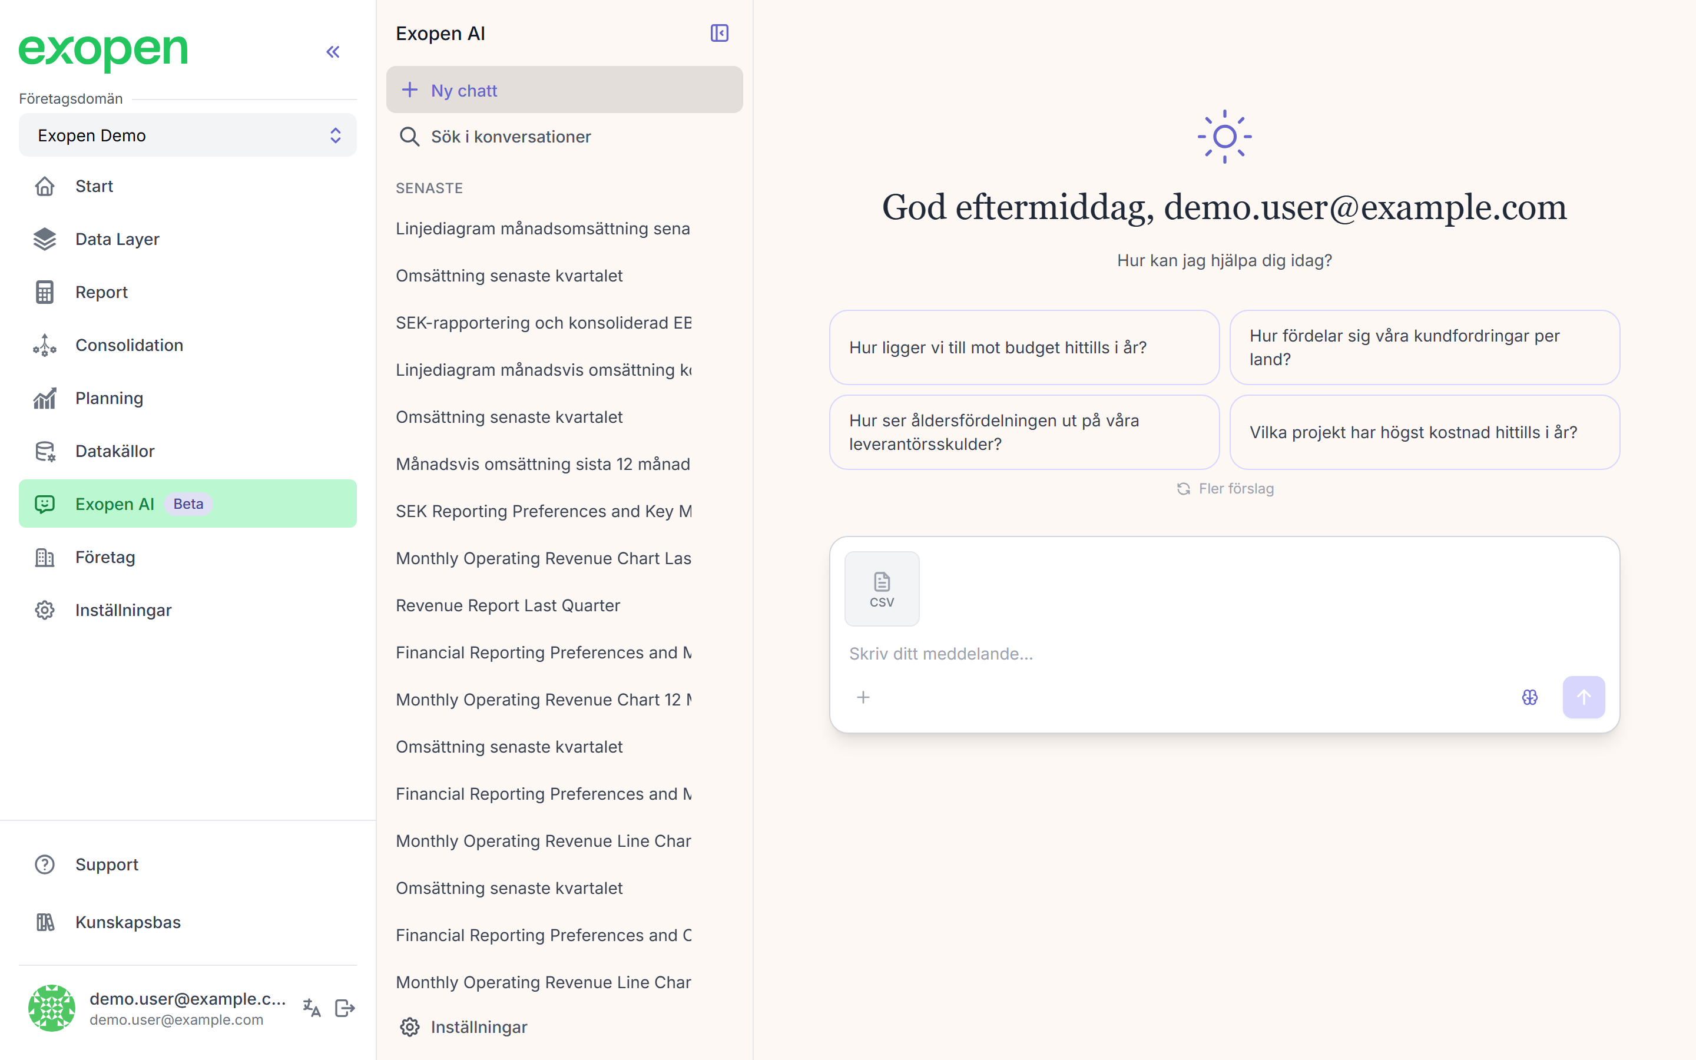The image size is (1696, 1060).
Task: Click the Support question mark icon
Action: coord(45,864)
